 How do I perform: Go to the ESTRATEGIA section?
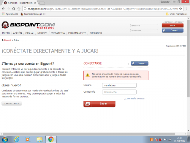[58, 33]
